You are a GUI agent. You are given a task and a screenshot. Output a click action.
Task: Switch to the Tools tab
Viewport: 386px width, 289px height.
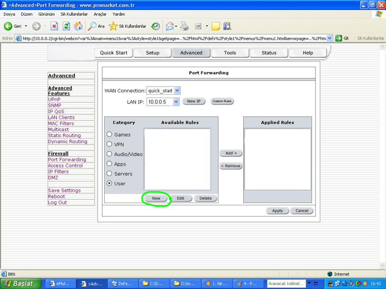[x=230, y=53]
